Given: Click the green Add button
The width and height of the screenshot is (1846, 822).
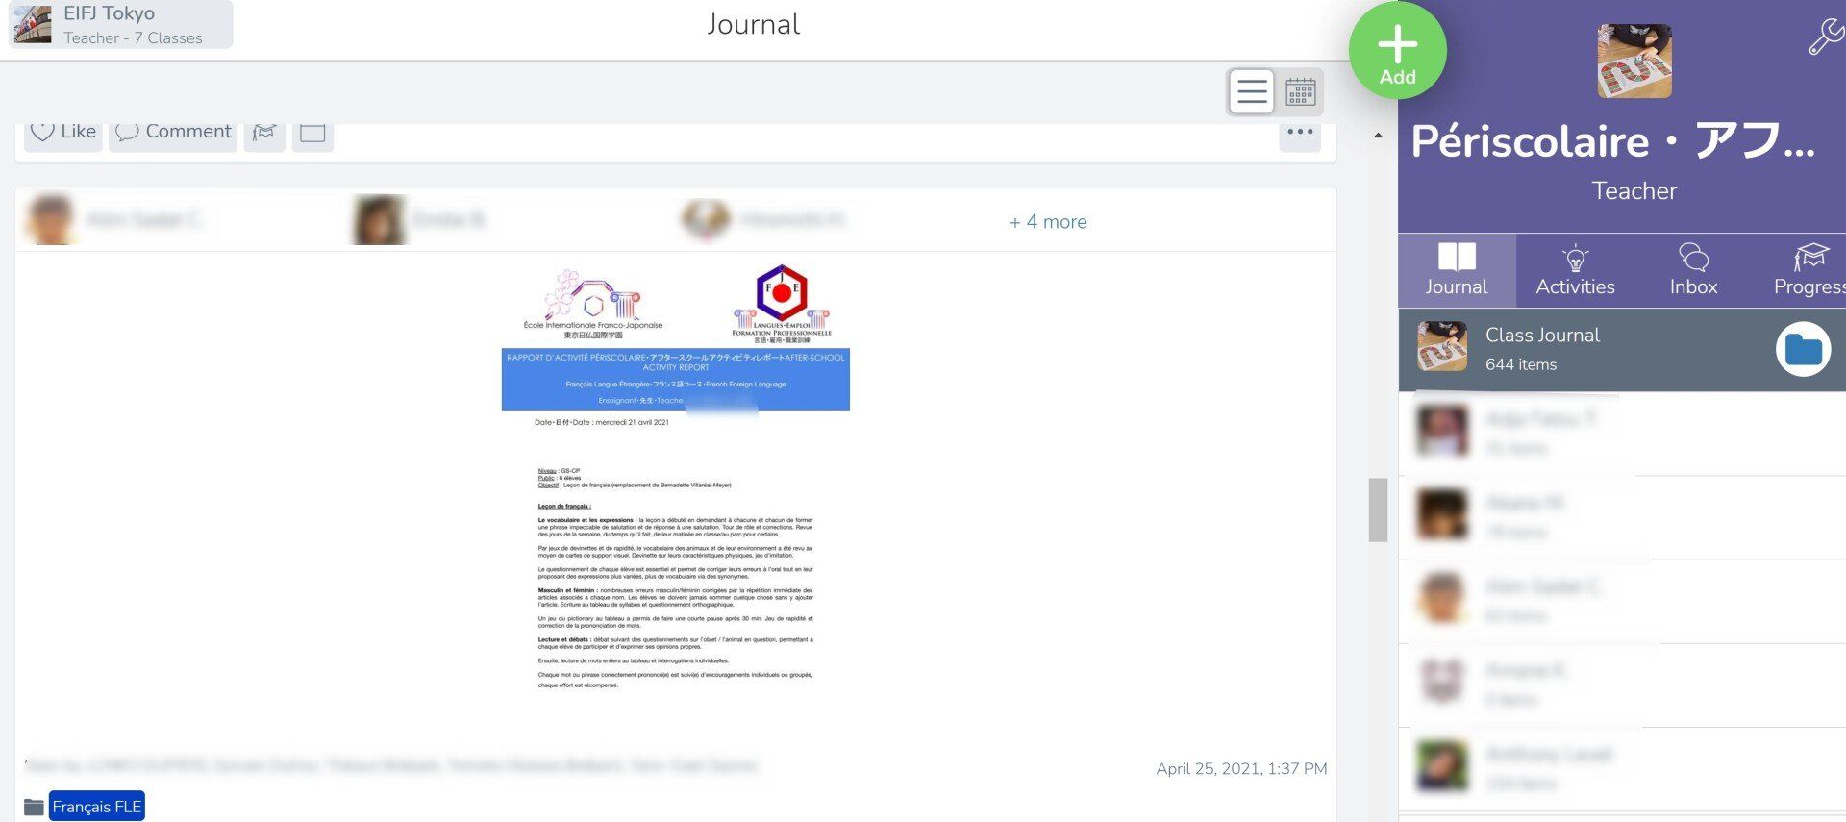Looking at the screenshot, I should (x=1397, y=50).
